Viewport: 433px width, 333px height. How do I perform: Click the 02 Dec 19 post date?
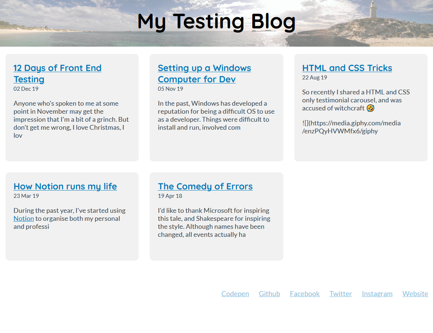click(26, 89)
